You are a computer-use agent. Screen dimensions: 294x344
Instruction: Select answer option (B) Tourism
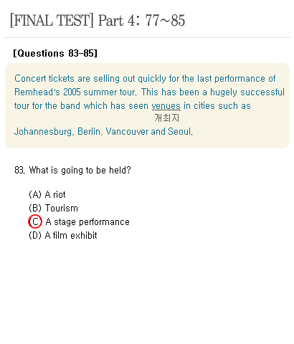pyautogui.click(x=53, y=209)
